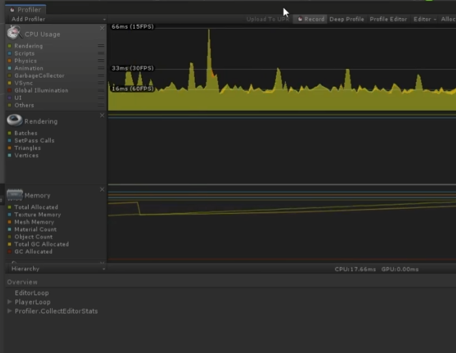Open the Hierarchy view dropdown
The height and width of the screenshot is (353, 456).
click(x=57, y=269)
